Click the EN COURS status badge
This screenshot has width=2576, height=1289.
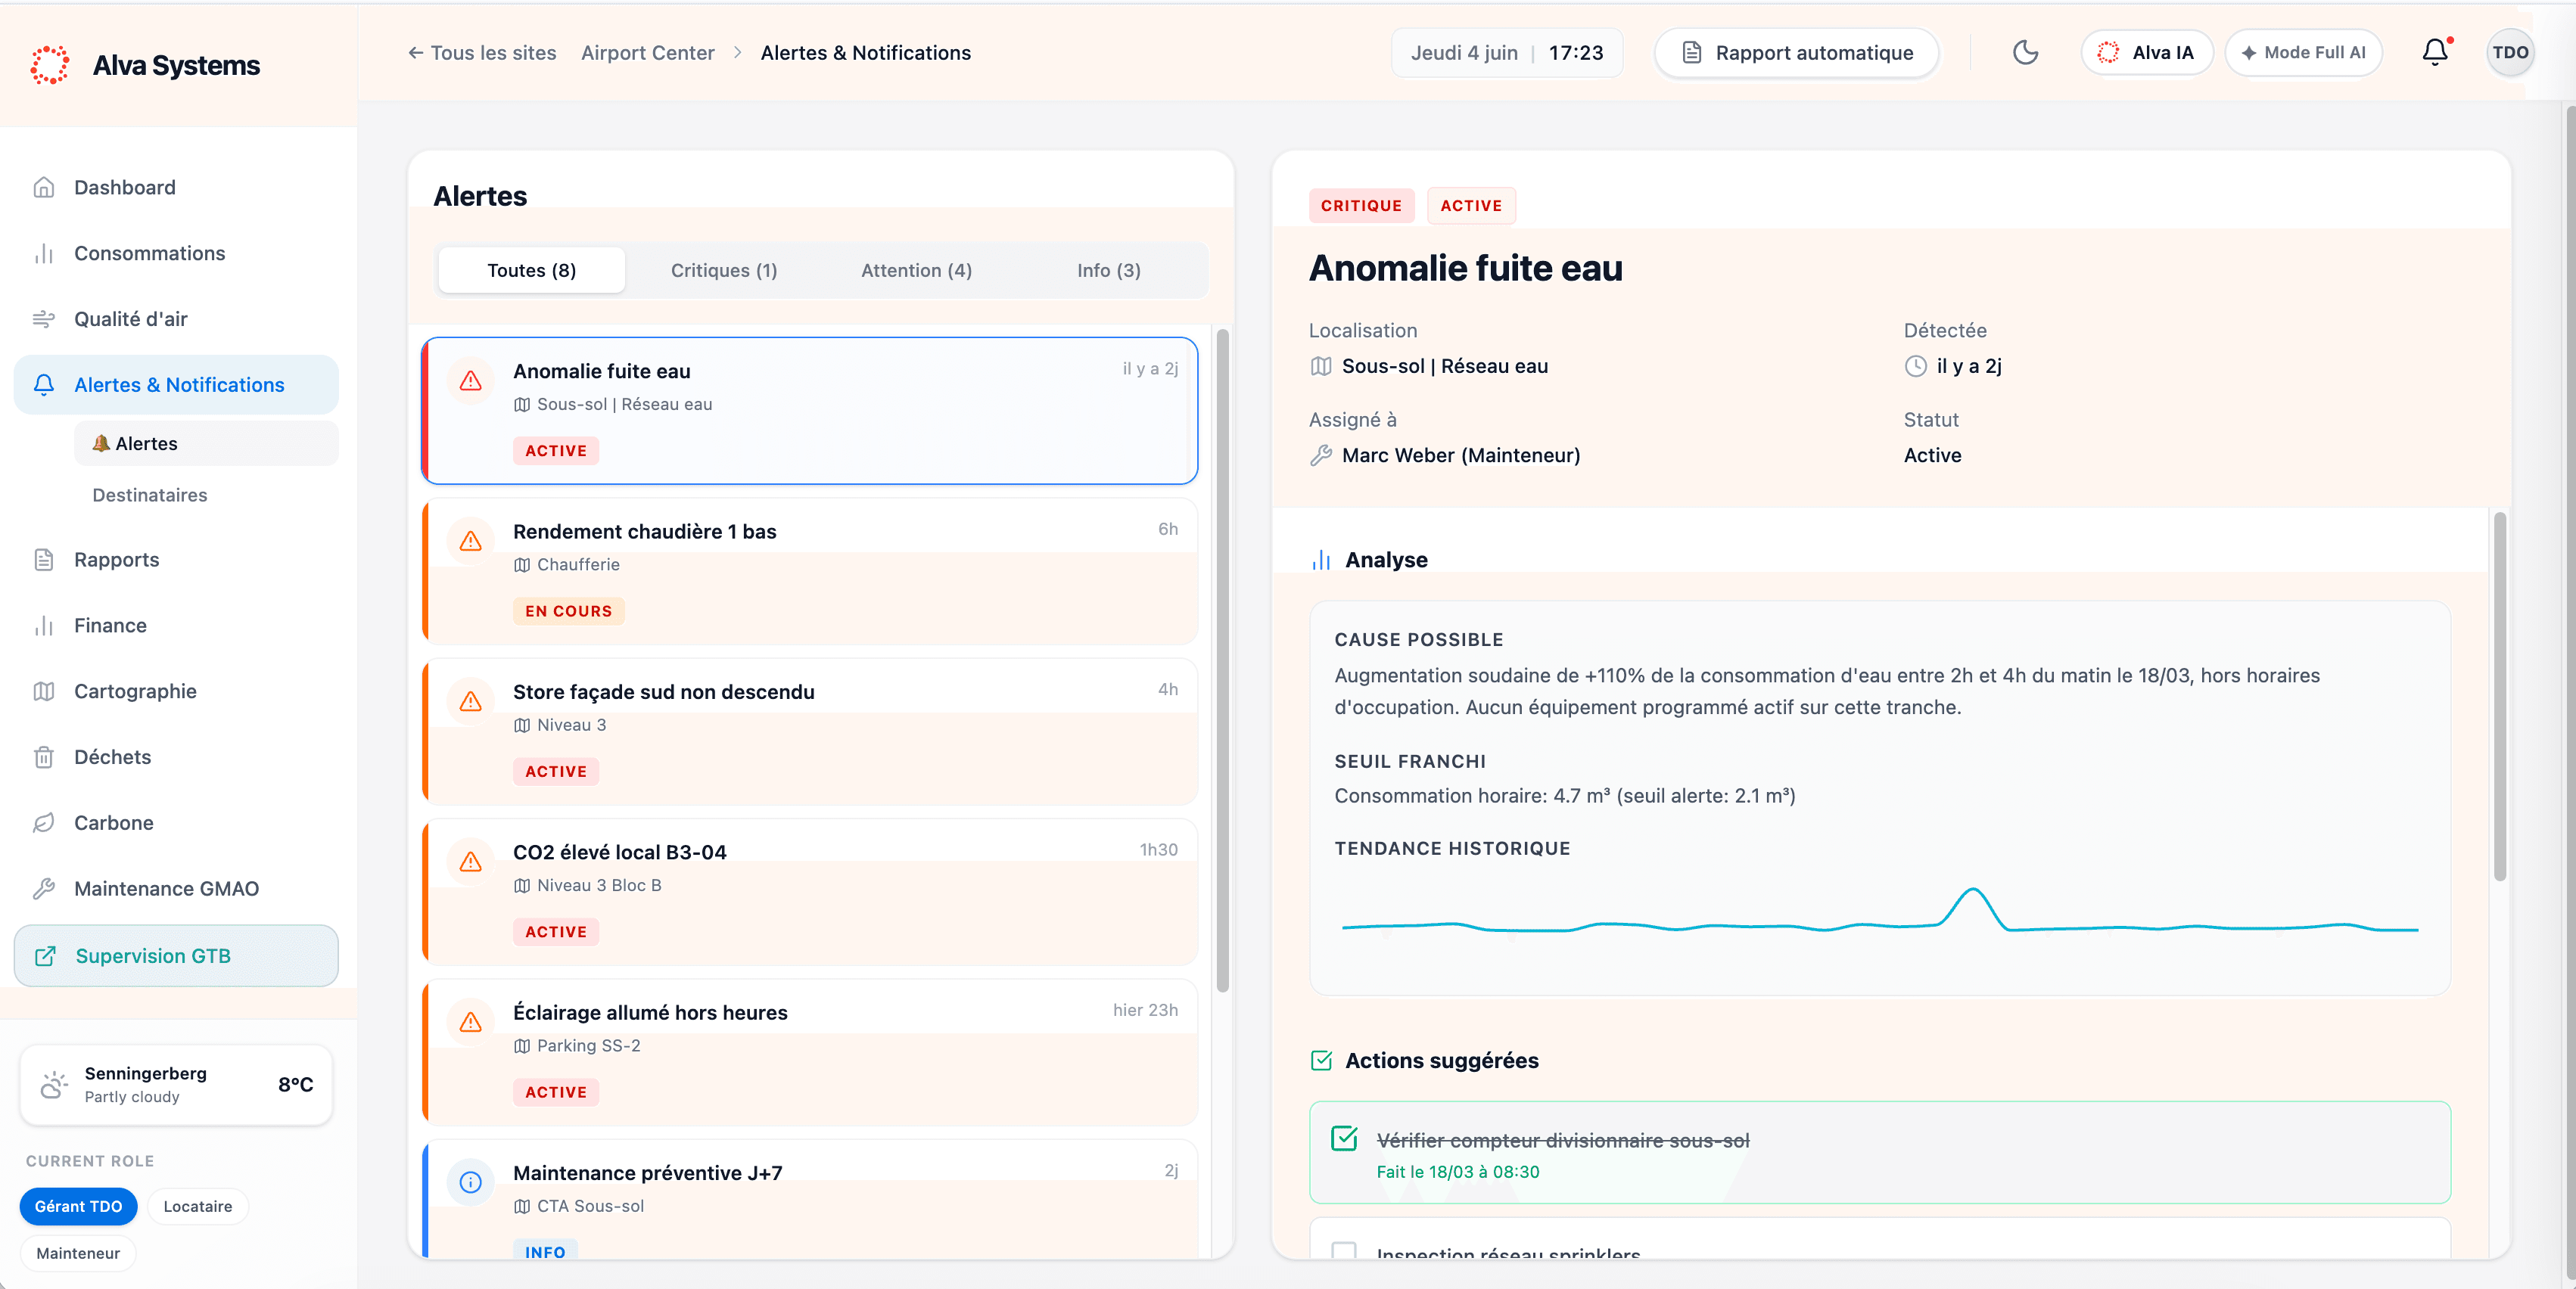click(568, 611)
